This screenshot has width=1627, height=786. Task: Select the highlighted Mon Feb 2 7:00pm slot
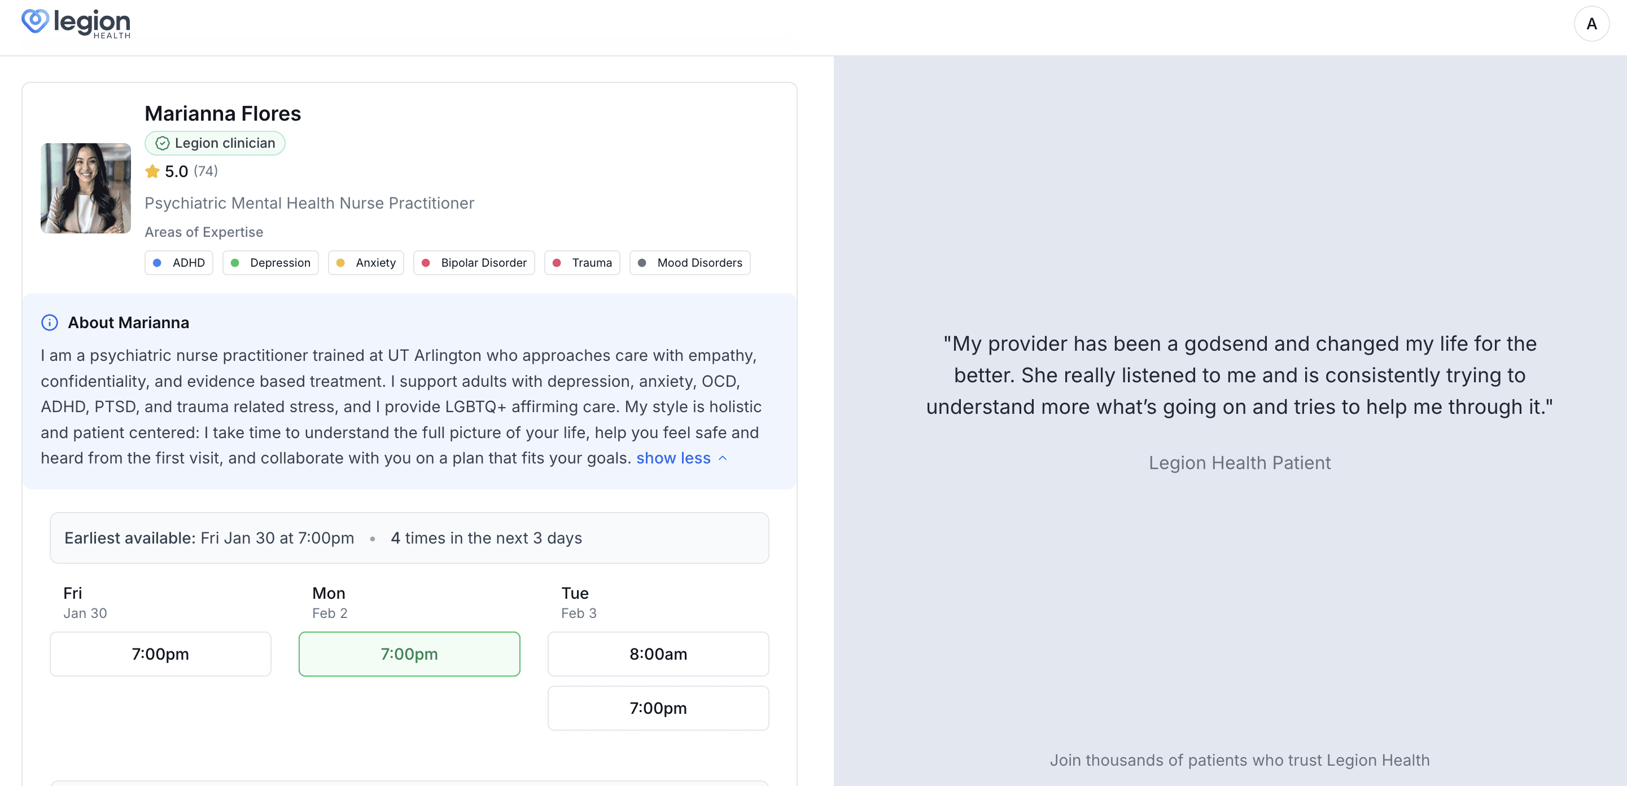tap(409, 653)
